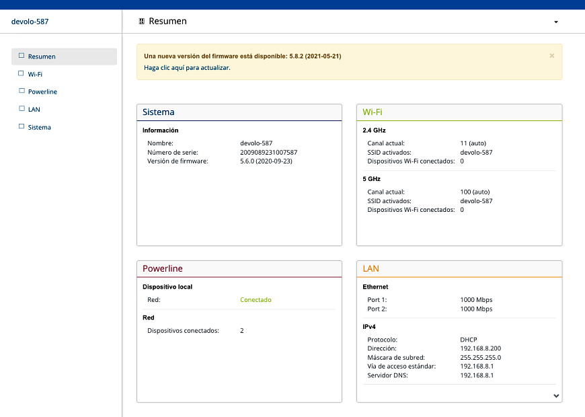585x417 pixels.
Task: Click the 5 GHz SSID value devolo-587
Action: (x=477, y=201)
